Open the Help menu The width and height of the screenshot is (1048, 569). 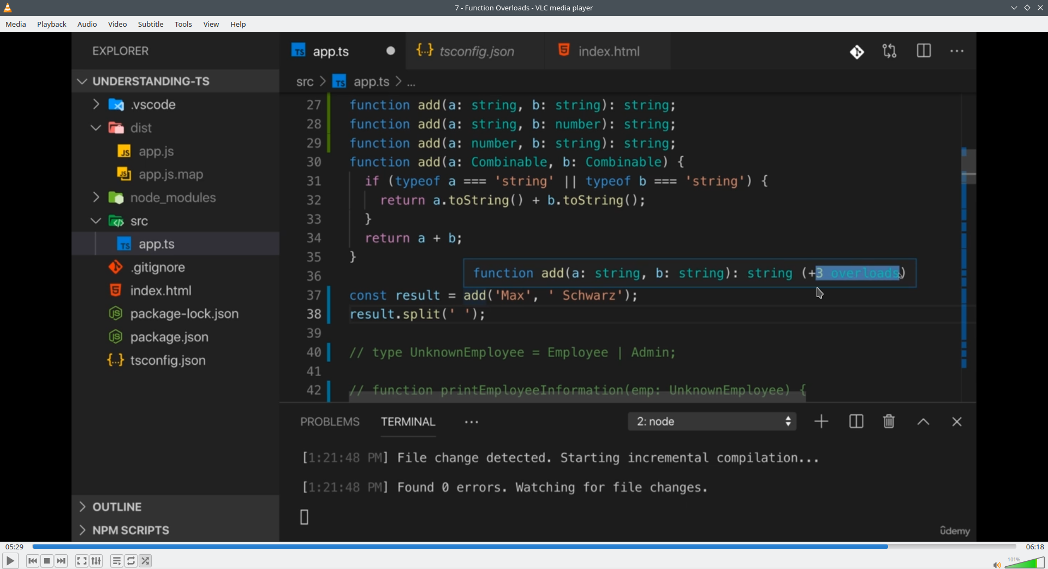239,25
